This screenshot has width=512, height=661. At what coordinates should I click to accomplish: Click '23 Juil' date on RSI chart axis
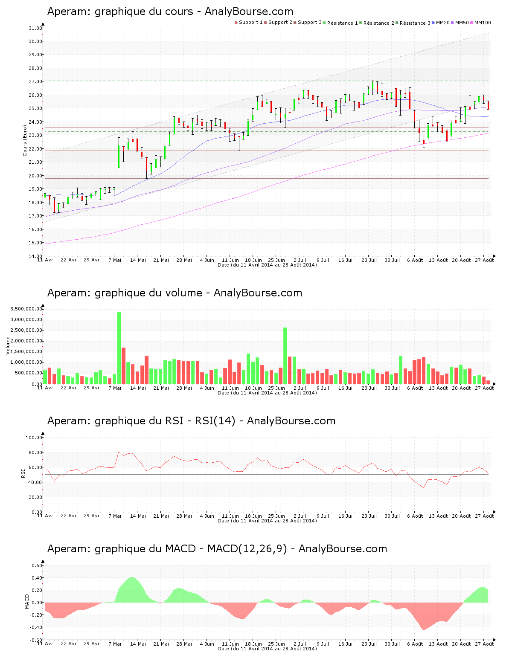[x=369, y=516]
